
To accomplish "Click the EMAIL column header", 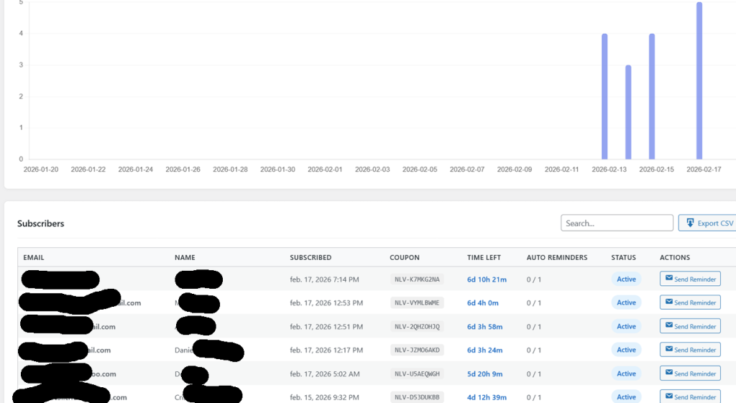I will [x=34, y=257].
